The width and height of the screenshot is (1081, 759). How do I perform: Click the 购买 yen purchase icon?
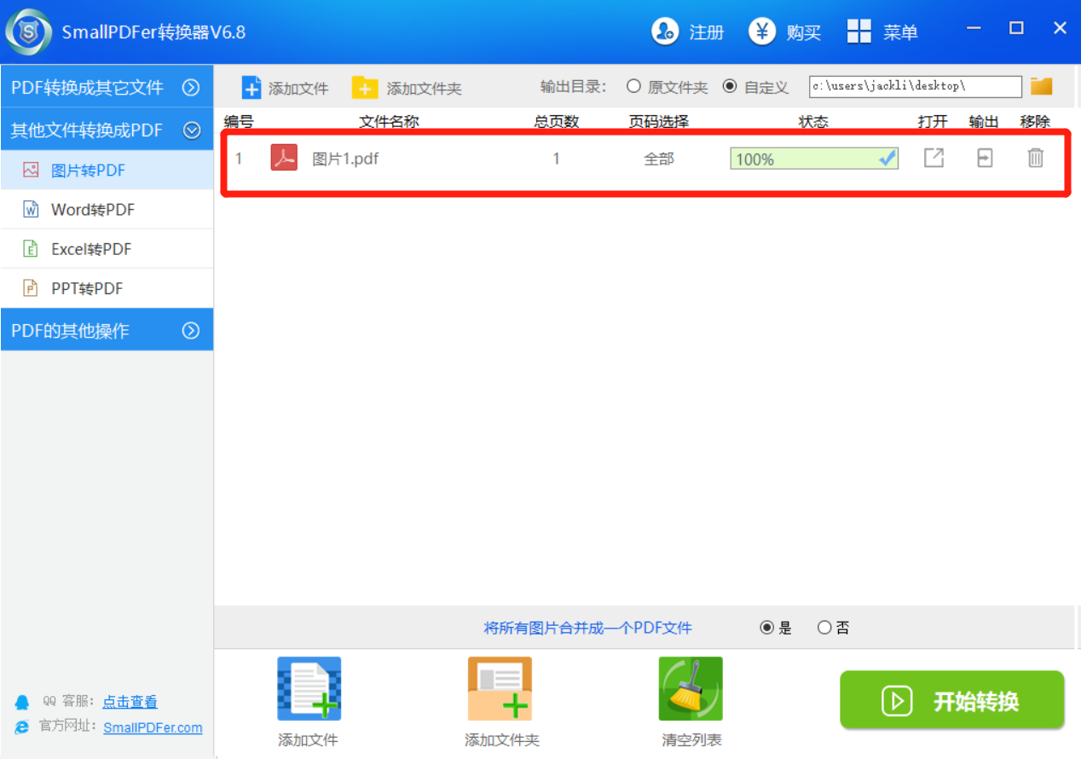point(762,32)
